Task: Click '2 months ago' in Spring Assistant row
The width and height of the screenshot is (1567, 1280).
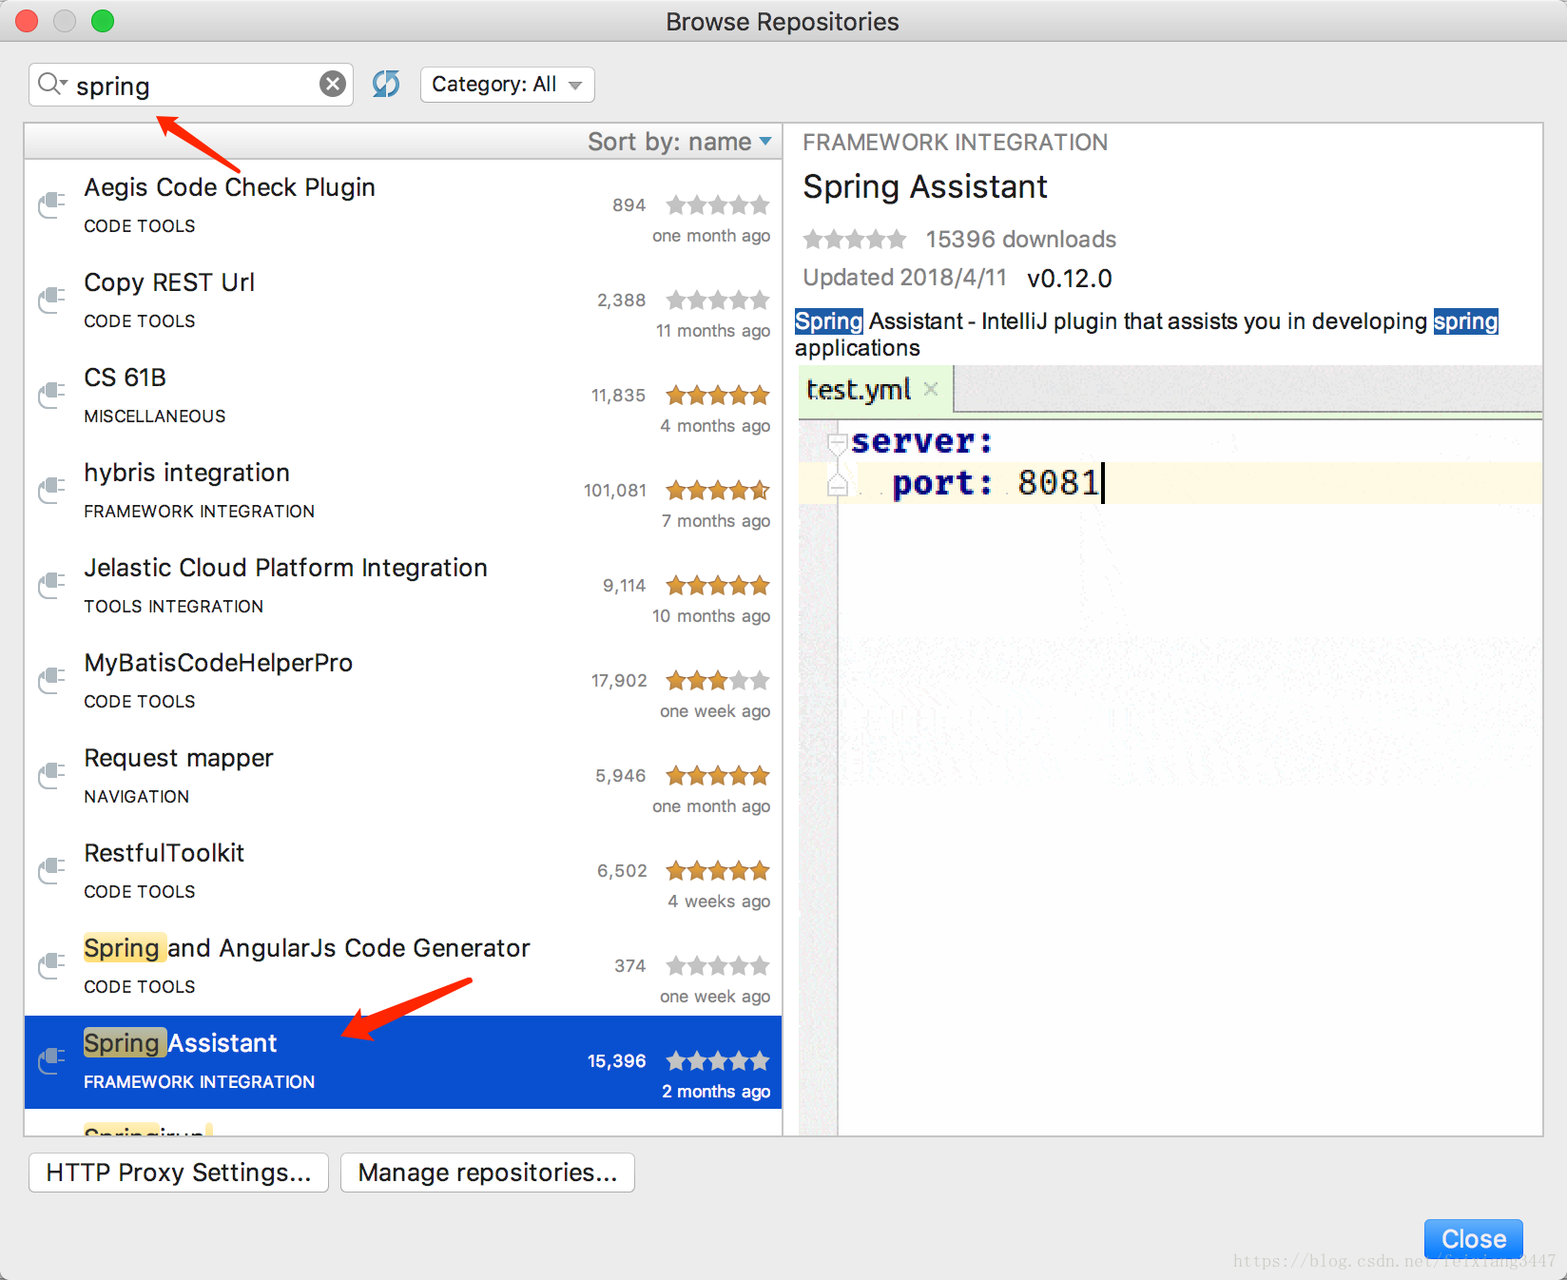Action: tap(716, 1092)
